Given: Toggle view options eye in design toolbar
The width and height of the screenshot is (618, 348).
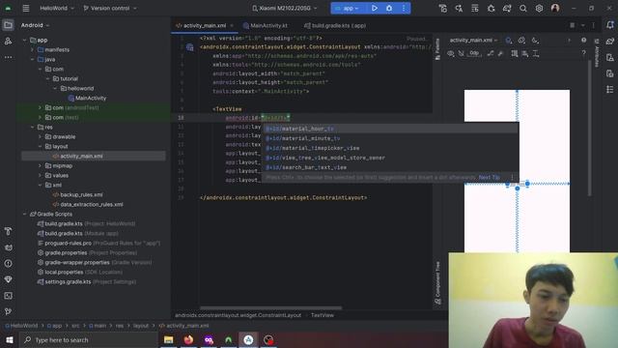Looking at the screenshot, I should click(451, 53).
